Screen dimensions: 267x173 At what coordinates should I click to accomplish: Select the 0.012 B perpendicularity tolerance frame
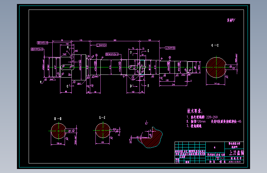click(170, 48)
